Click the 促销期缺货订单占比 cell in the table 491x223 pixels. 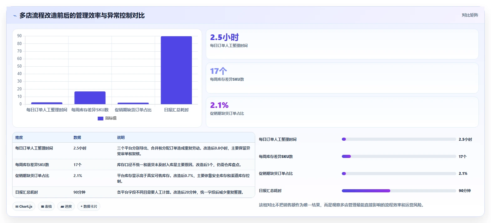pos(32,176)
